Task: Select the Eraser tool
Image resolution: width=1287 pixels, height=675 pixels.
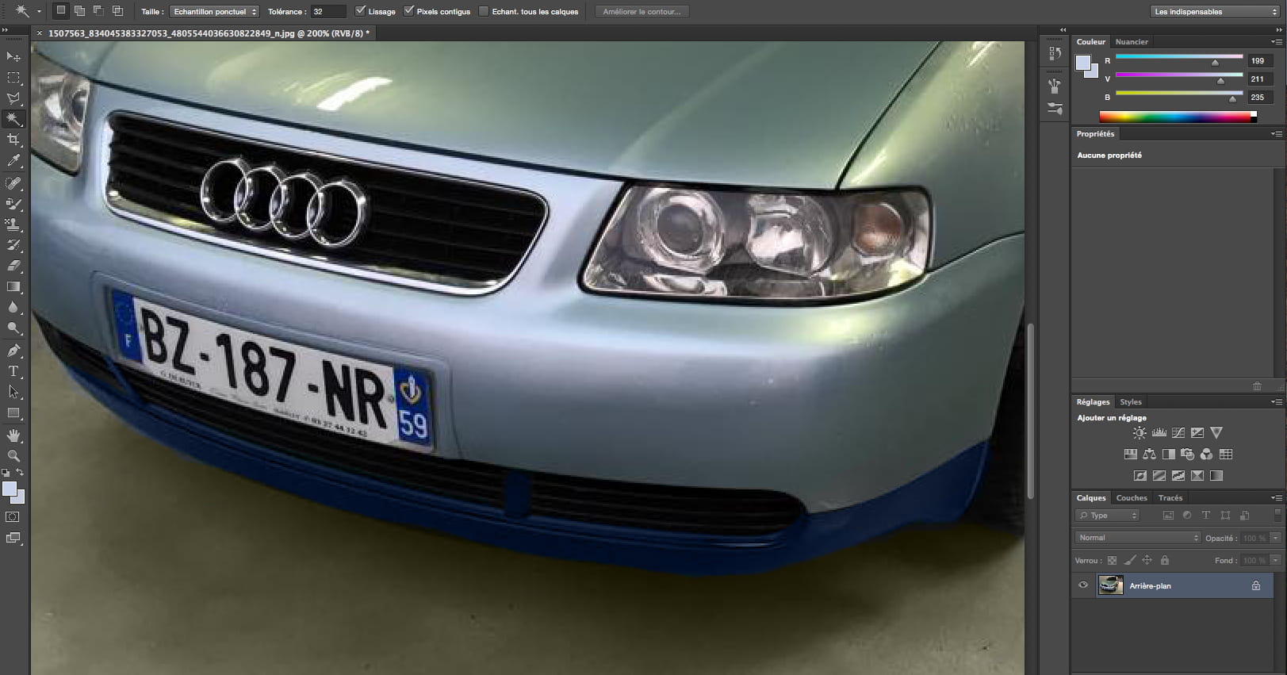Action: tap(13, 266)
